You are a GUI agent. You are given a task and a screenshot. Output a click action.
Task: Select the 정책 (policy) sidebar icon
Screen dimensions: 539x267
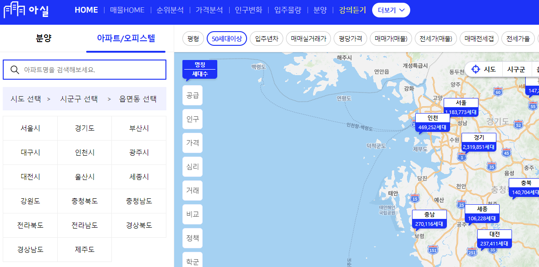(192, 238)
